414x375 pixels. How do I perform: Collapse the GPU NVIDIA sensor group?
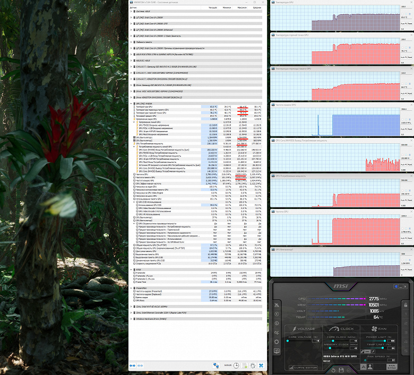[x=131, y=103]
